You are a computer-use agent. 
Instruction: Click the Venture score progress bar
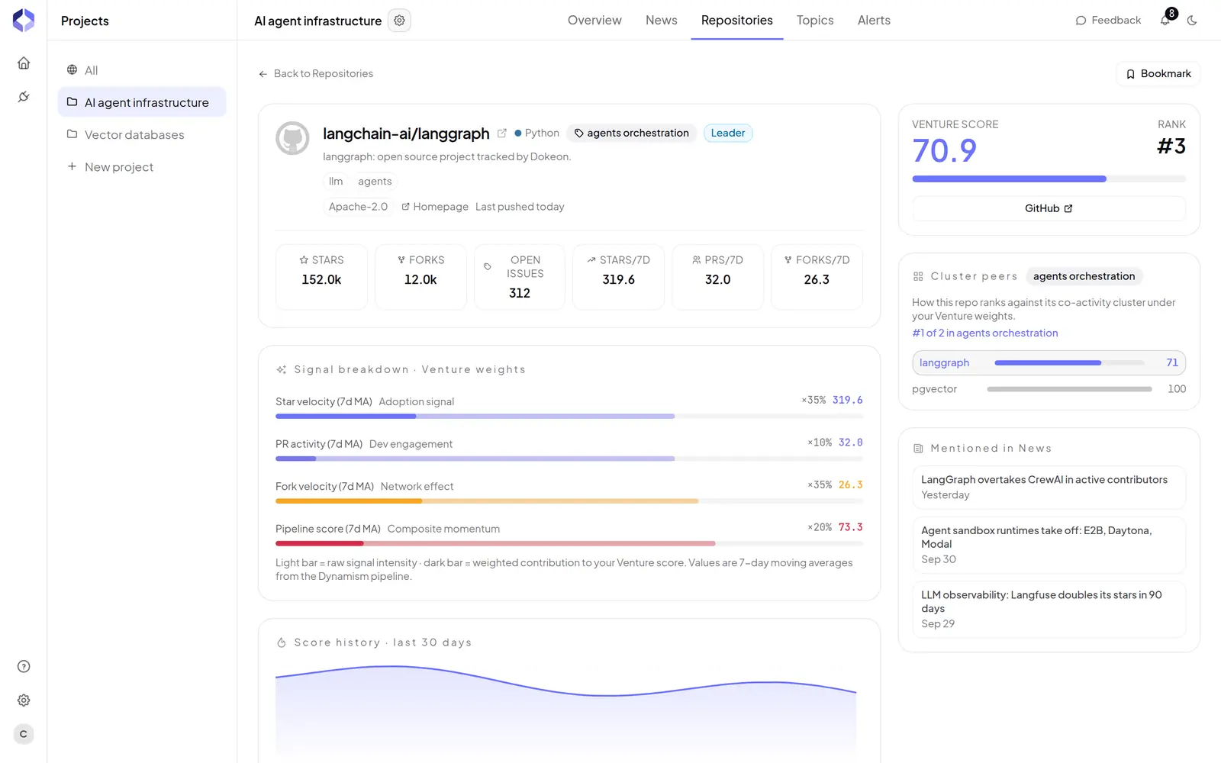(1049, 179)
